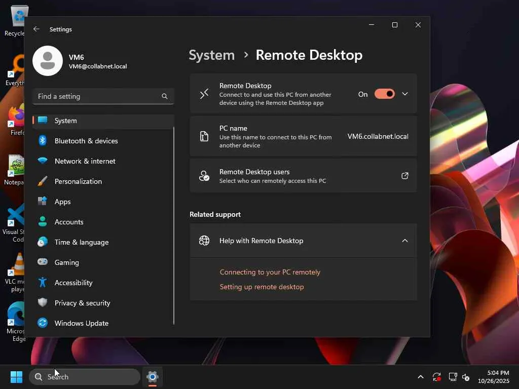519x389 pixels.
Task: Open Connecting to your PC remotely link
Action: (x=270, y=272)
